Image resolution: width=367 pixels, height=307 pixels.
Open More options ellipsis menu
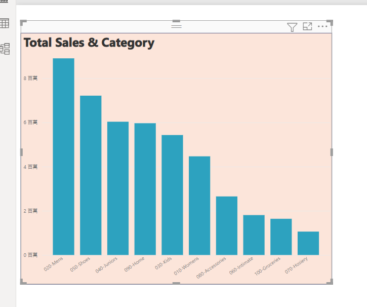tap(322, 26)
